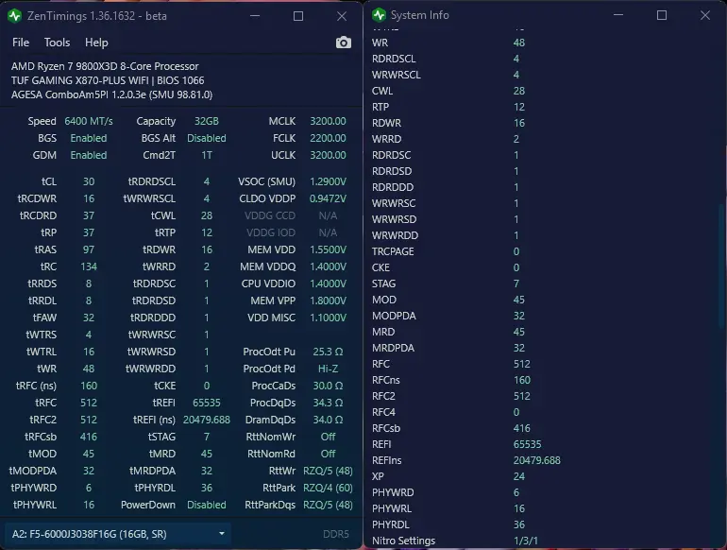Click the MEM VPP 1.8000V value
The width and height of the screenshot is (727, 550).
(x=328, y=301)
